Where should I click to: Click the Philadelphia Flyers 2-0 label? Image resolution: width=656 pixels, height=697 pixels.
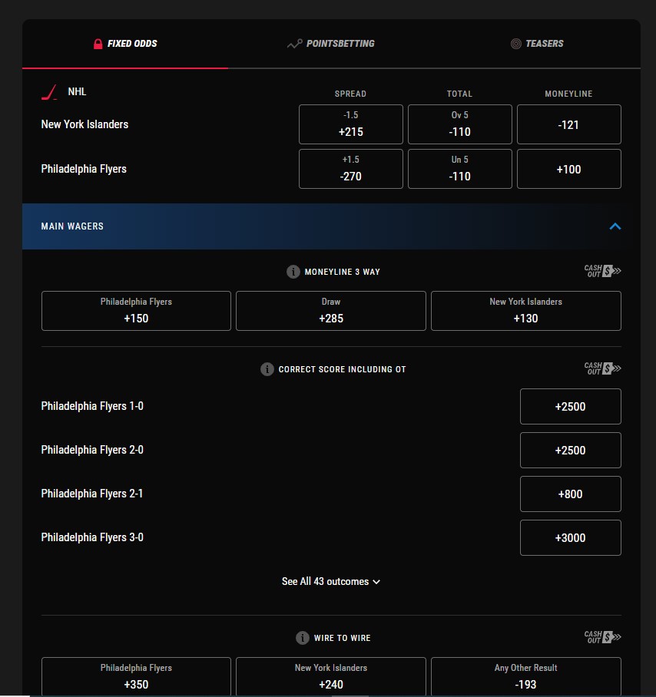coord(92,450)
